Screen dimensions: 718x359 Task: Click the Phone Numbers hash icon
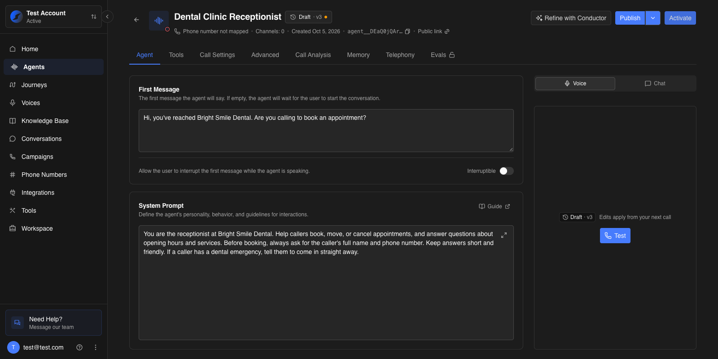[13, 175]
